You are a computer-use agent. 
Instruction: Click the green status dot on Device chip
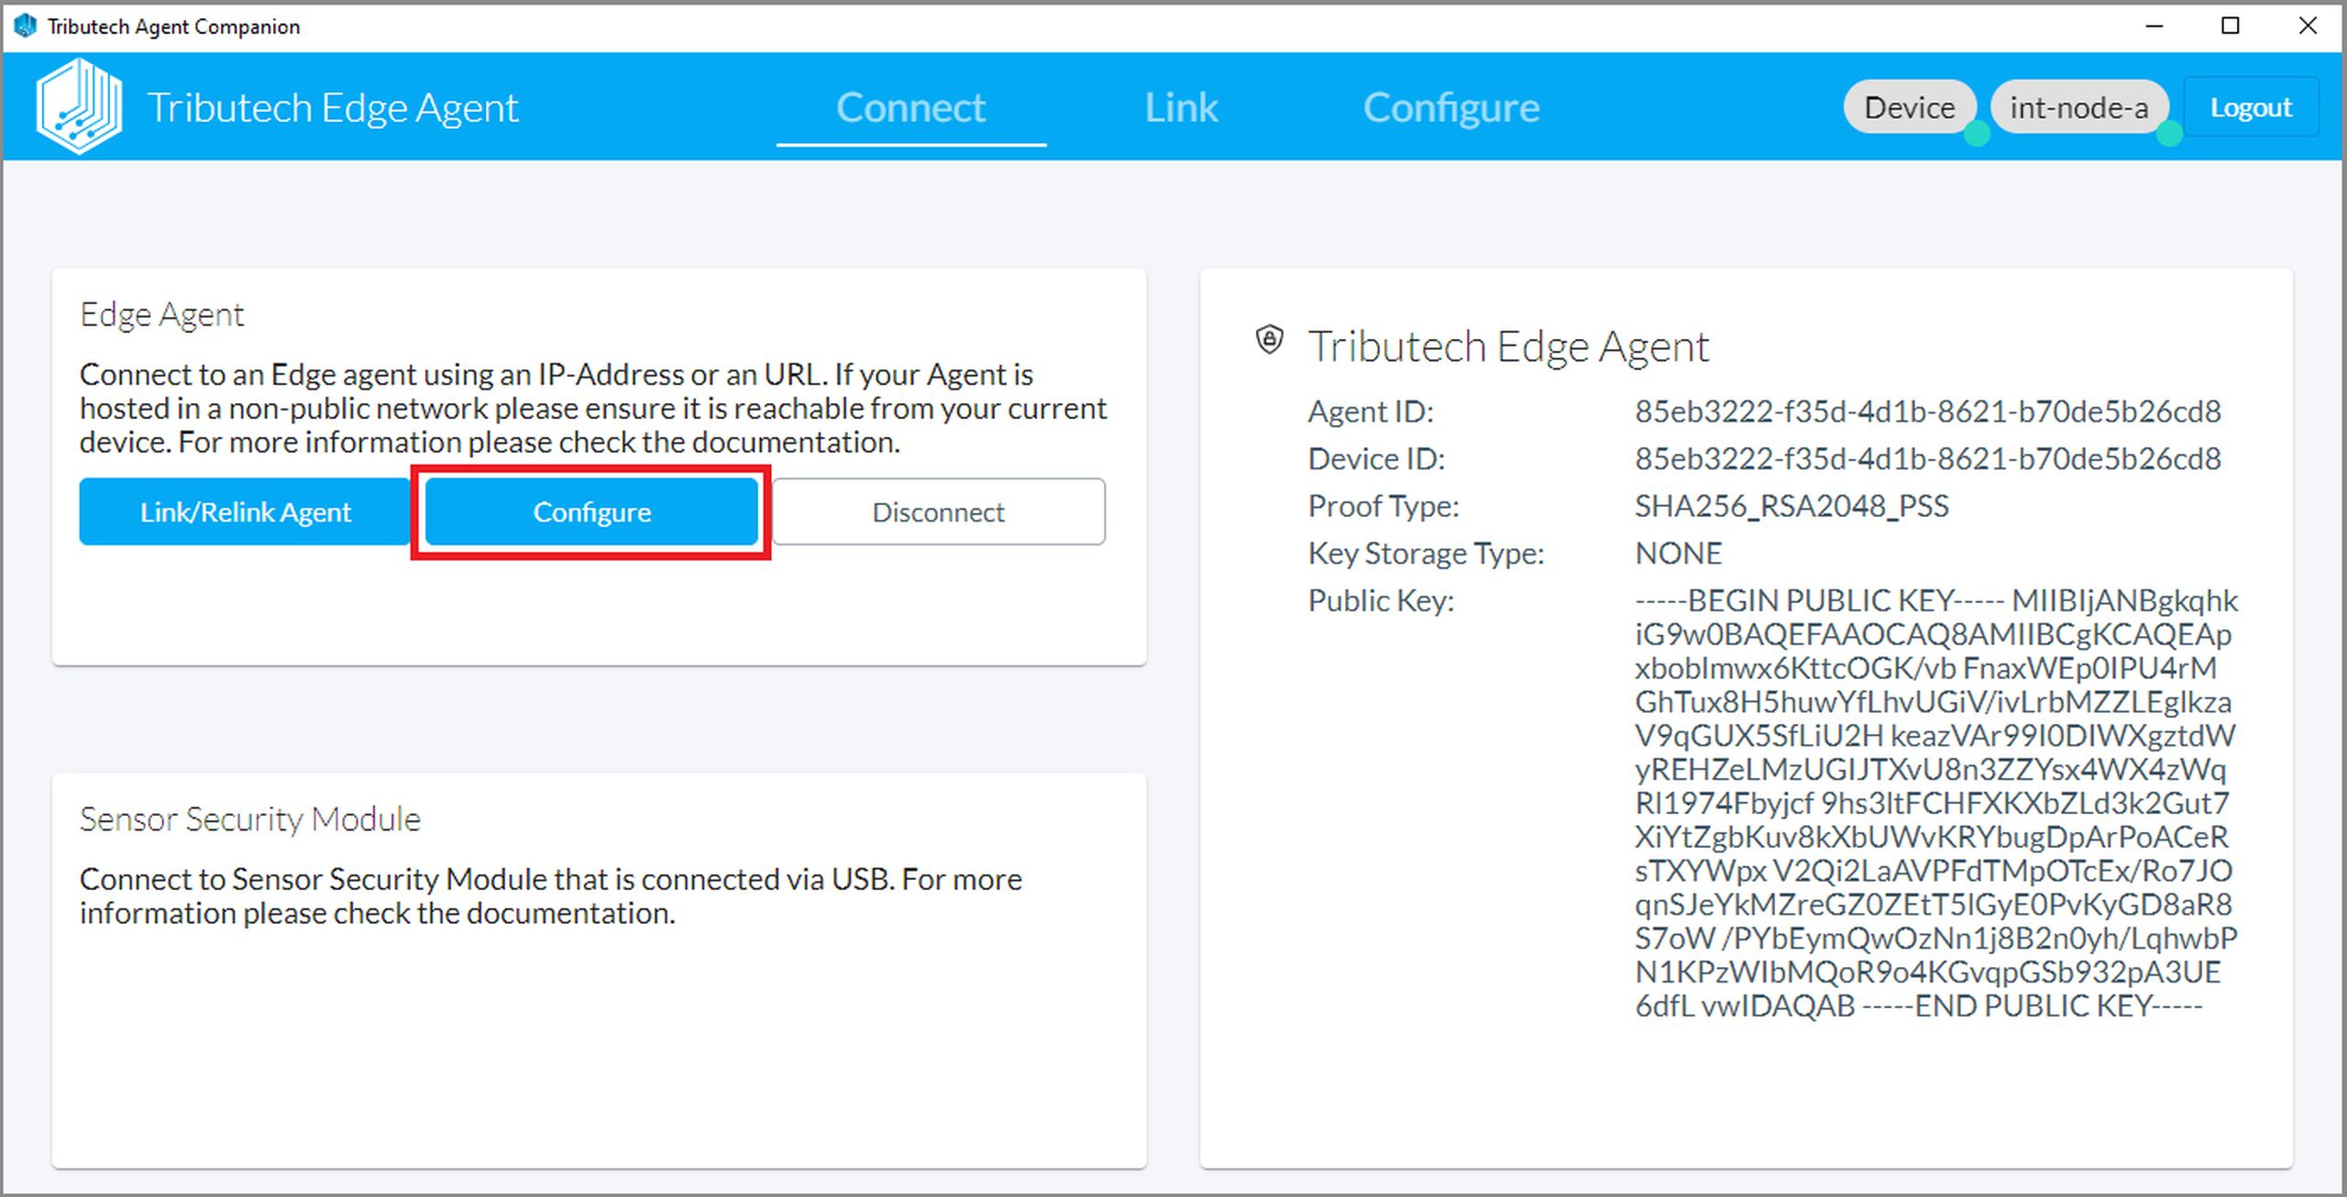[1978, 134]
